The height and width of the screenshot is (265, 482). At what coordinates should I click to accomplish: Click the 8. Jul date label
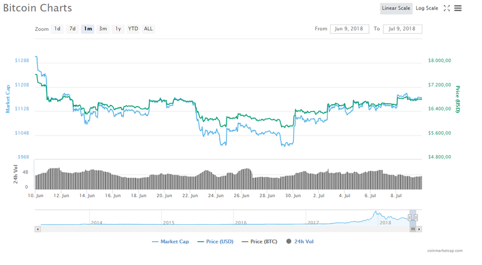pyautogui.click(x=396, y=195)
